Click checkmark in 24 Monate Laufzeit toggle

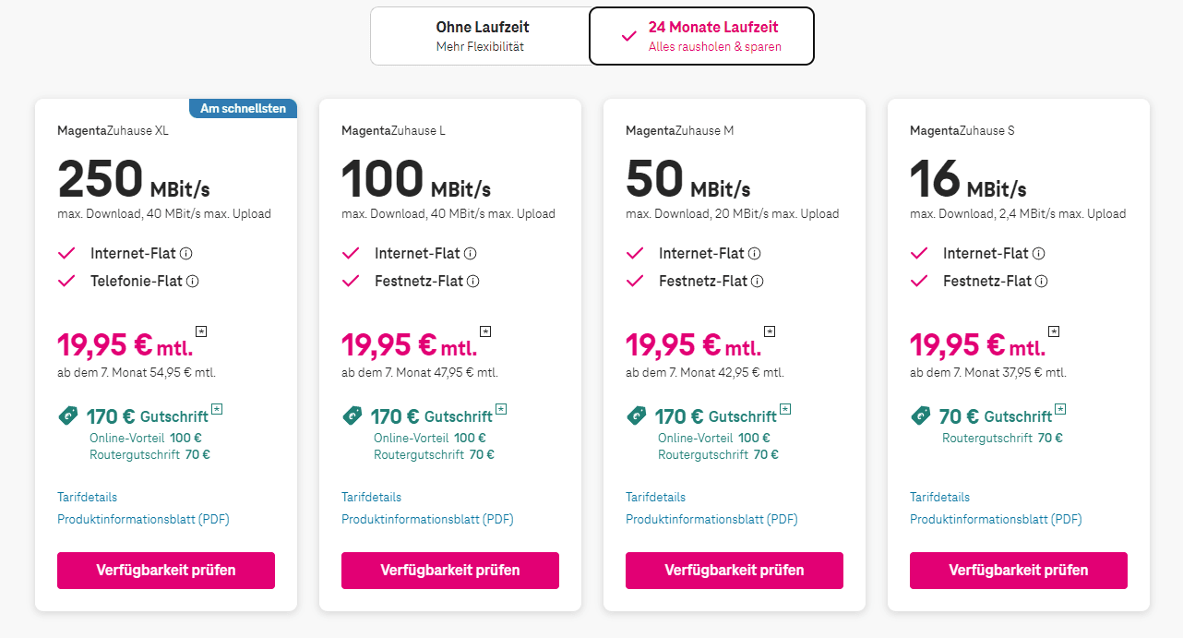pos(629,36)
